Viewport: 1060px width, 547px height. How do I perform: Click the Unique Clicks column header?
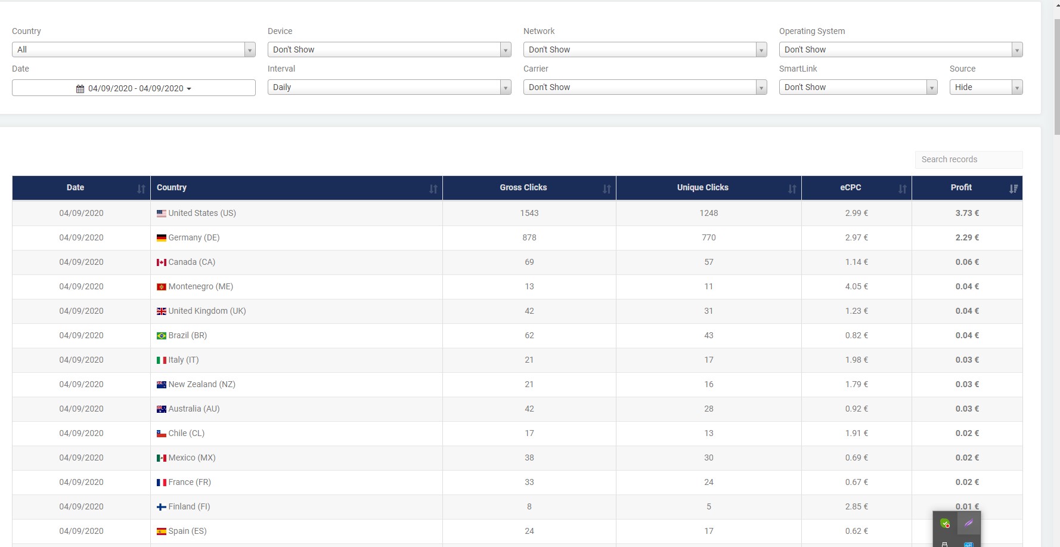click(709, 187)
